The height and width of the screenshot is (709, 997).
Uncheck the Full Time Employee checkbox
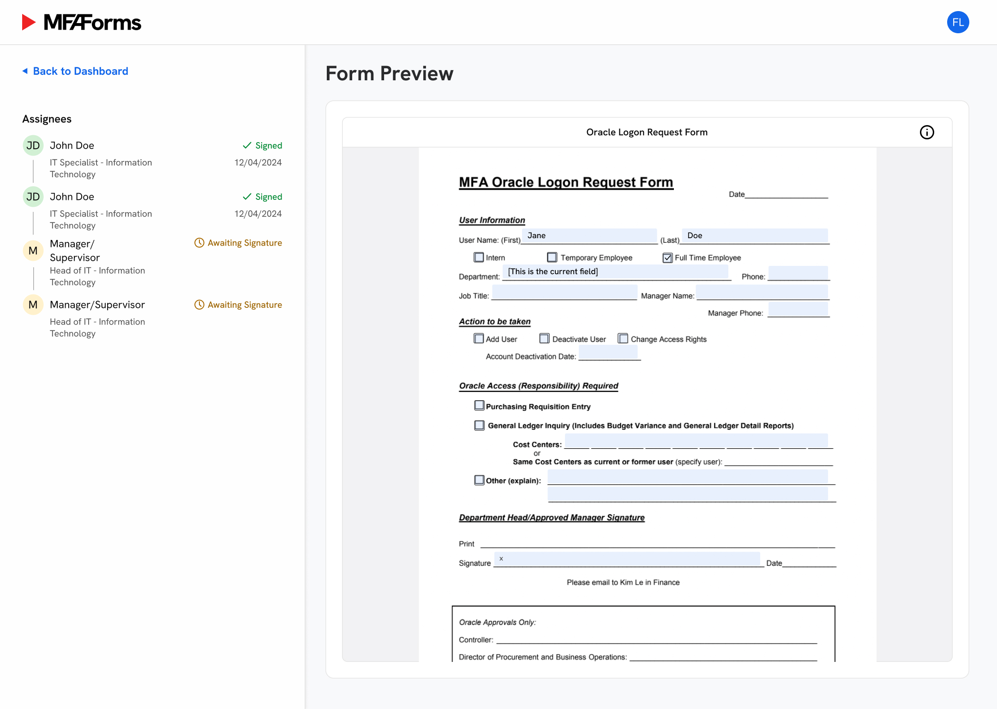(x=667, y=258)
